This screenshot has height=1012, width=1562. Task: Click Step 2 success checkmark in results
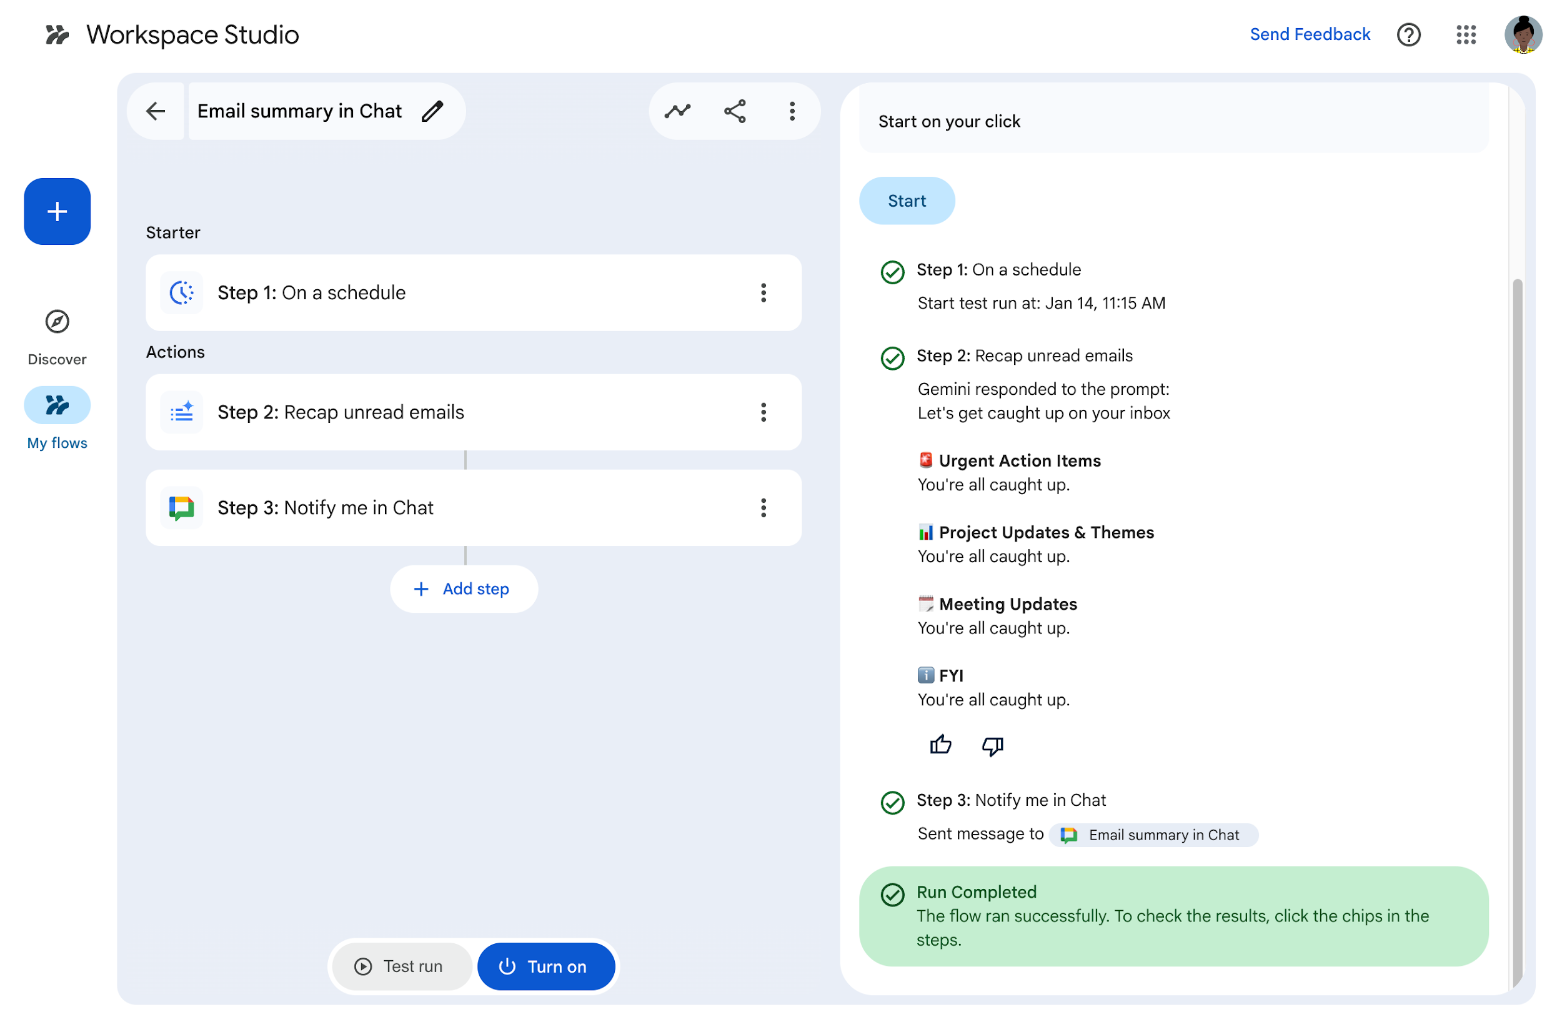[x=892, y=358]
